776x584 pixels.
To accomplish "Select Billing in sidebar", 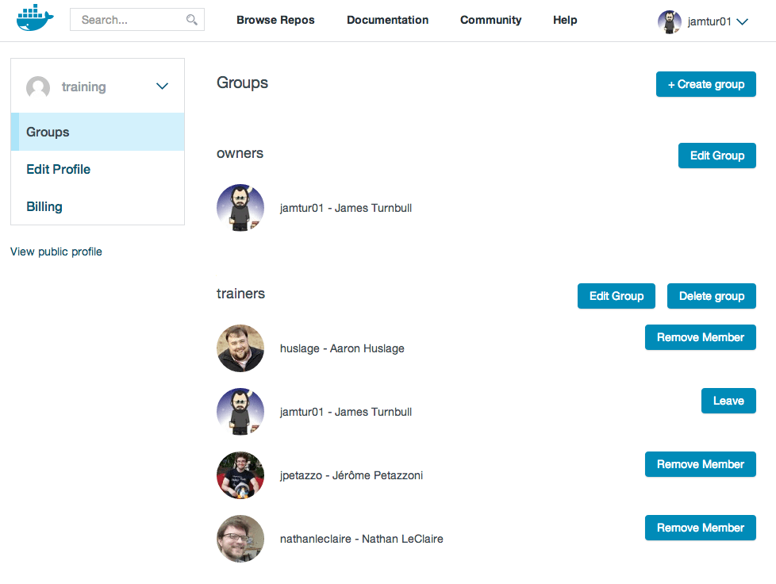I will pos(44,206).
